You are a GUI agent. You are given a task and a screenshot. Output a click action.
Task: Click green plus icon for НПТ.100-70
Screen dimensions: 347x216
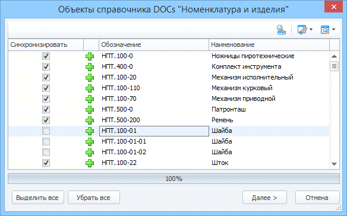90,99
